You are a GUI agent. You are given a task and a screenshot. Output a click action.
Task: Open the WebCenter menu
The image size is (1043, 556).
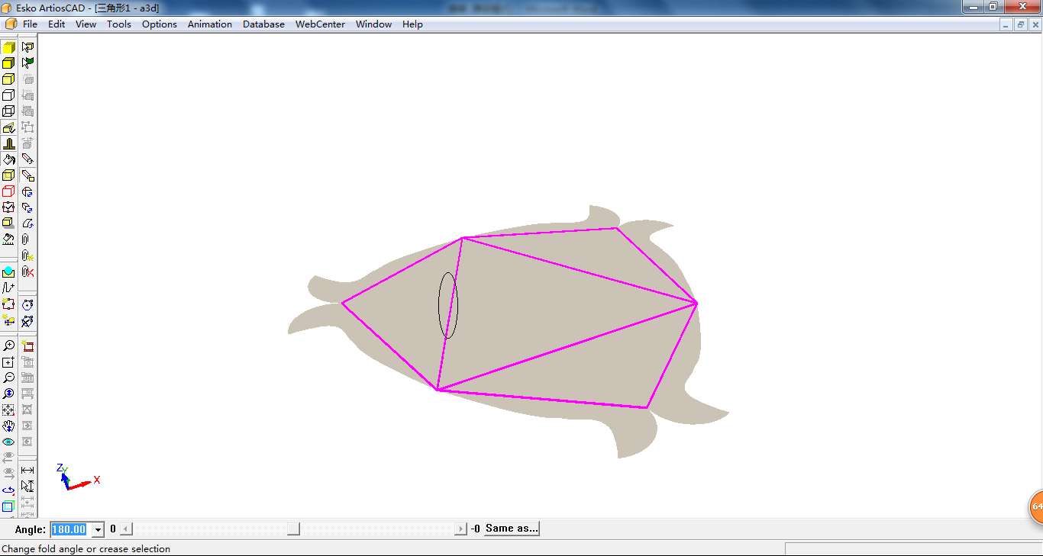pos(320,24)
